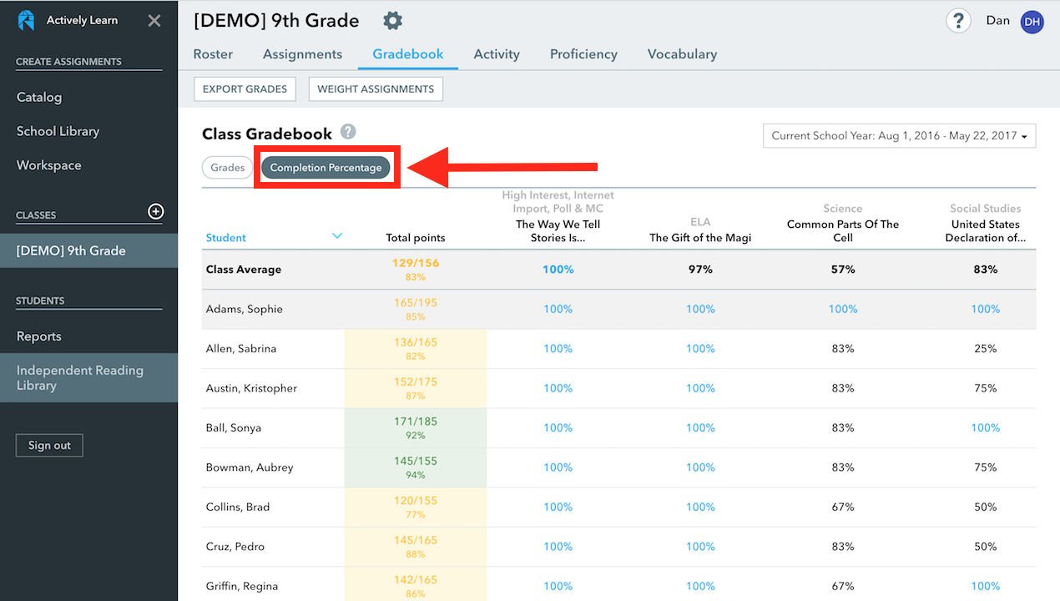Click the DH user avatar

pos(1032,22)
